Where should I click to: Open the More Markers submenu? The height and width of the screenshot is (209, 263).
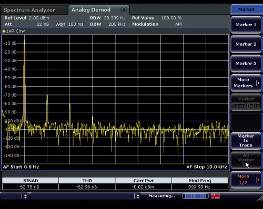pos(246,82)
